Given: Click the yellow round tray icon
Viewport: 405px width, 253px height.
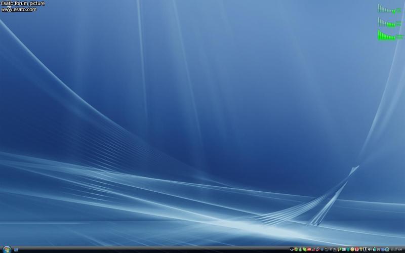Looking at the screenshot, I should click(352, 249).
